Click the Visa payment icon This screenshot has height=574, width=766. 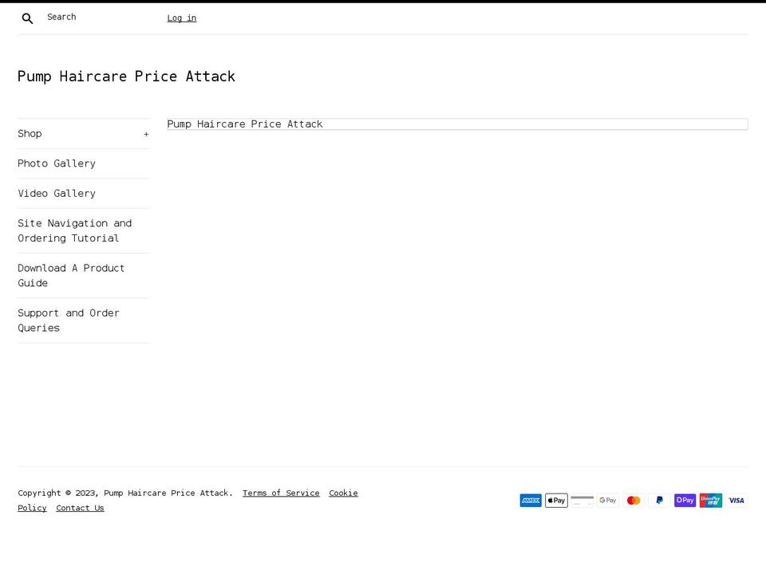[x=736, y=501]
